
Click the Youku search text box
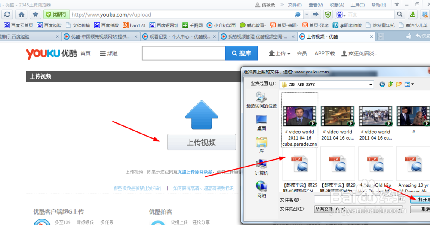tap(184, 53)
